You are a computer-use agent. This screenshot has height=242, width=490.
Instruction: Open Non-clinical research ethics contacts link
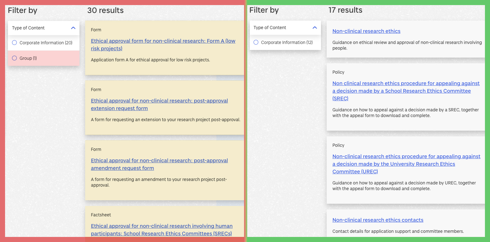tap(378, 220)
